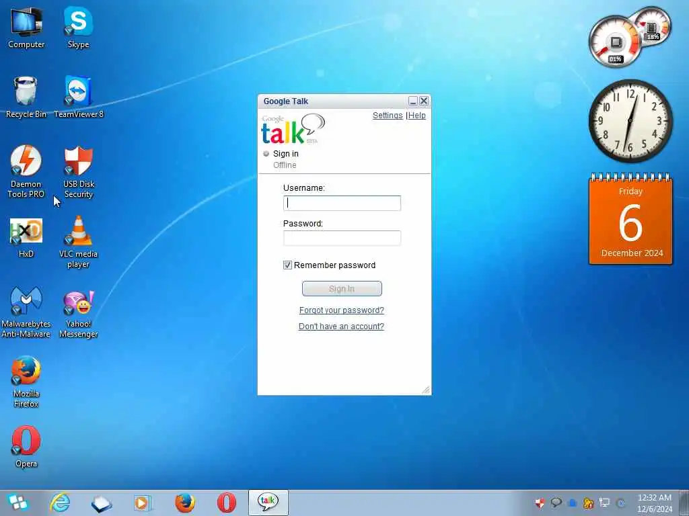Uncheck the Remember password checkbox

point(287,265)
